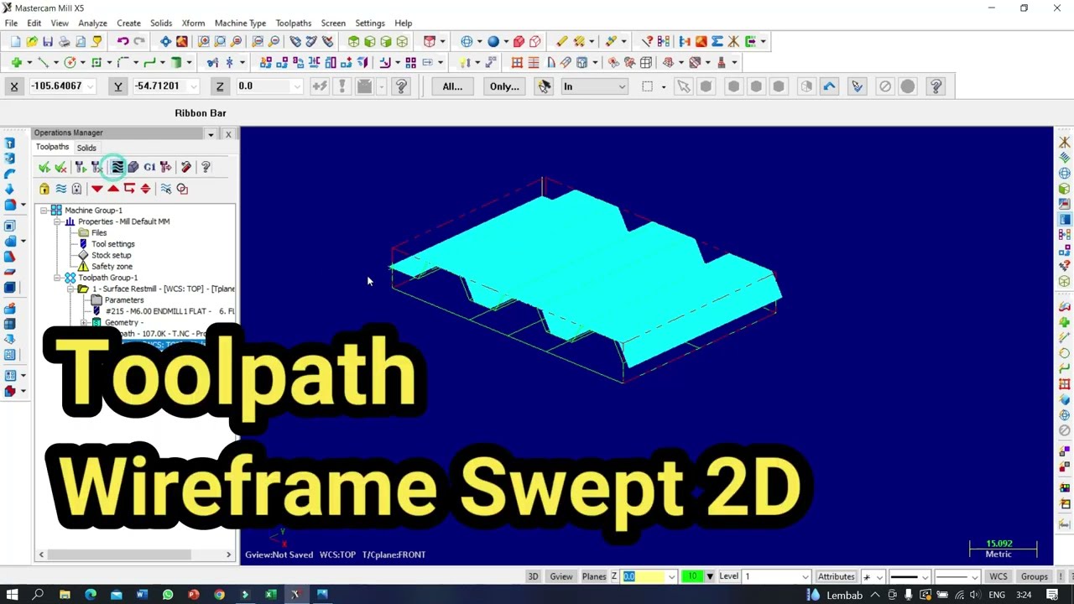1074x604 pixels.
Task: Click the High feed machining icon
Action: pos(166,167)
